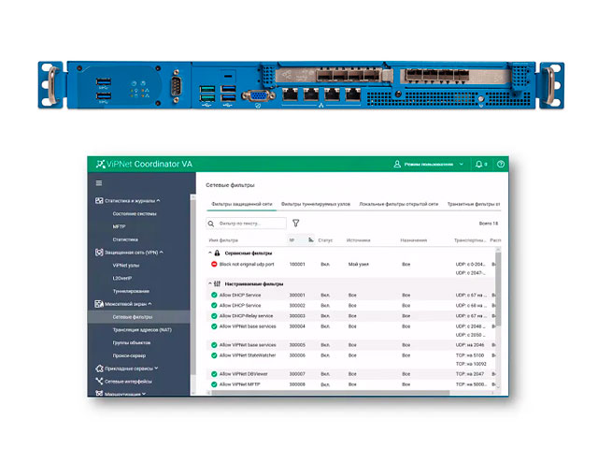The height and width of the screenshot is (449, 598).
Task: Click red block icon for udp port filter
Action: point(214,264)
